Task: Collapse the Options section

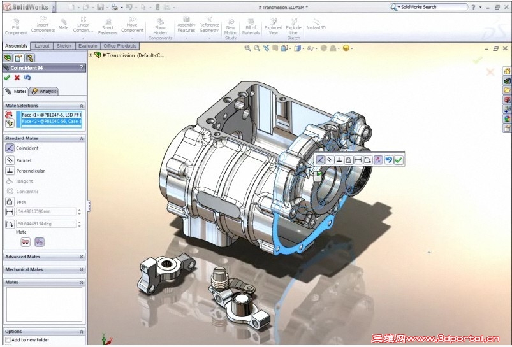Action: [82, 332]
